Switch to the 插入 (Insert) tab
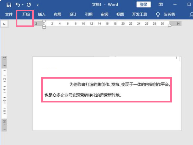This screenshot has width=193, height=145. (x=42, y=15)
